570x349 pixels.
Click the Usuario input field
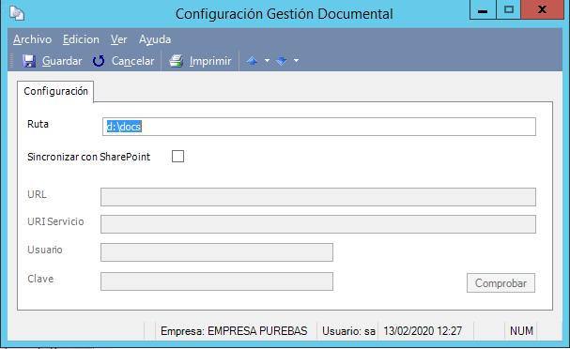(x=217, y=252)
